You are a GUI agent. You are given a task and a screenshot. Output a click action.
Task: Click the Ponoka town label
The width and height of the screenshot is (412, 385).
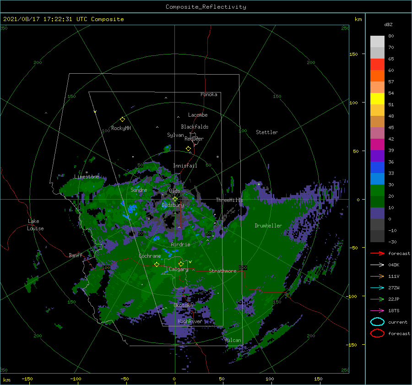click(209, 94)
